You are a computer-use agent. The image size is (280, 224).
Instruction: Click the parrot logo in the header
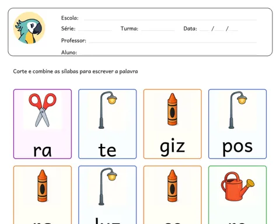coord(29,28)
